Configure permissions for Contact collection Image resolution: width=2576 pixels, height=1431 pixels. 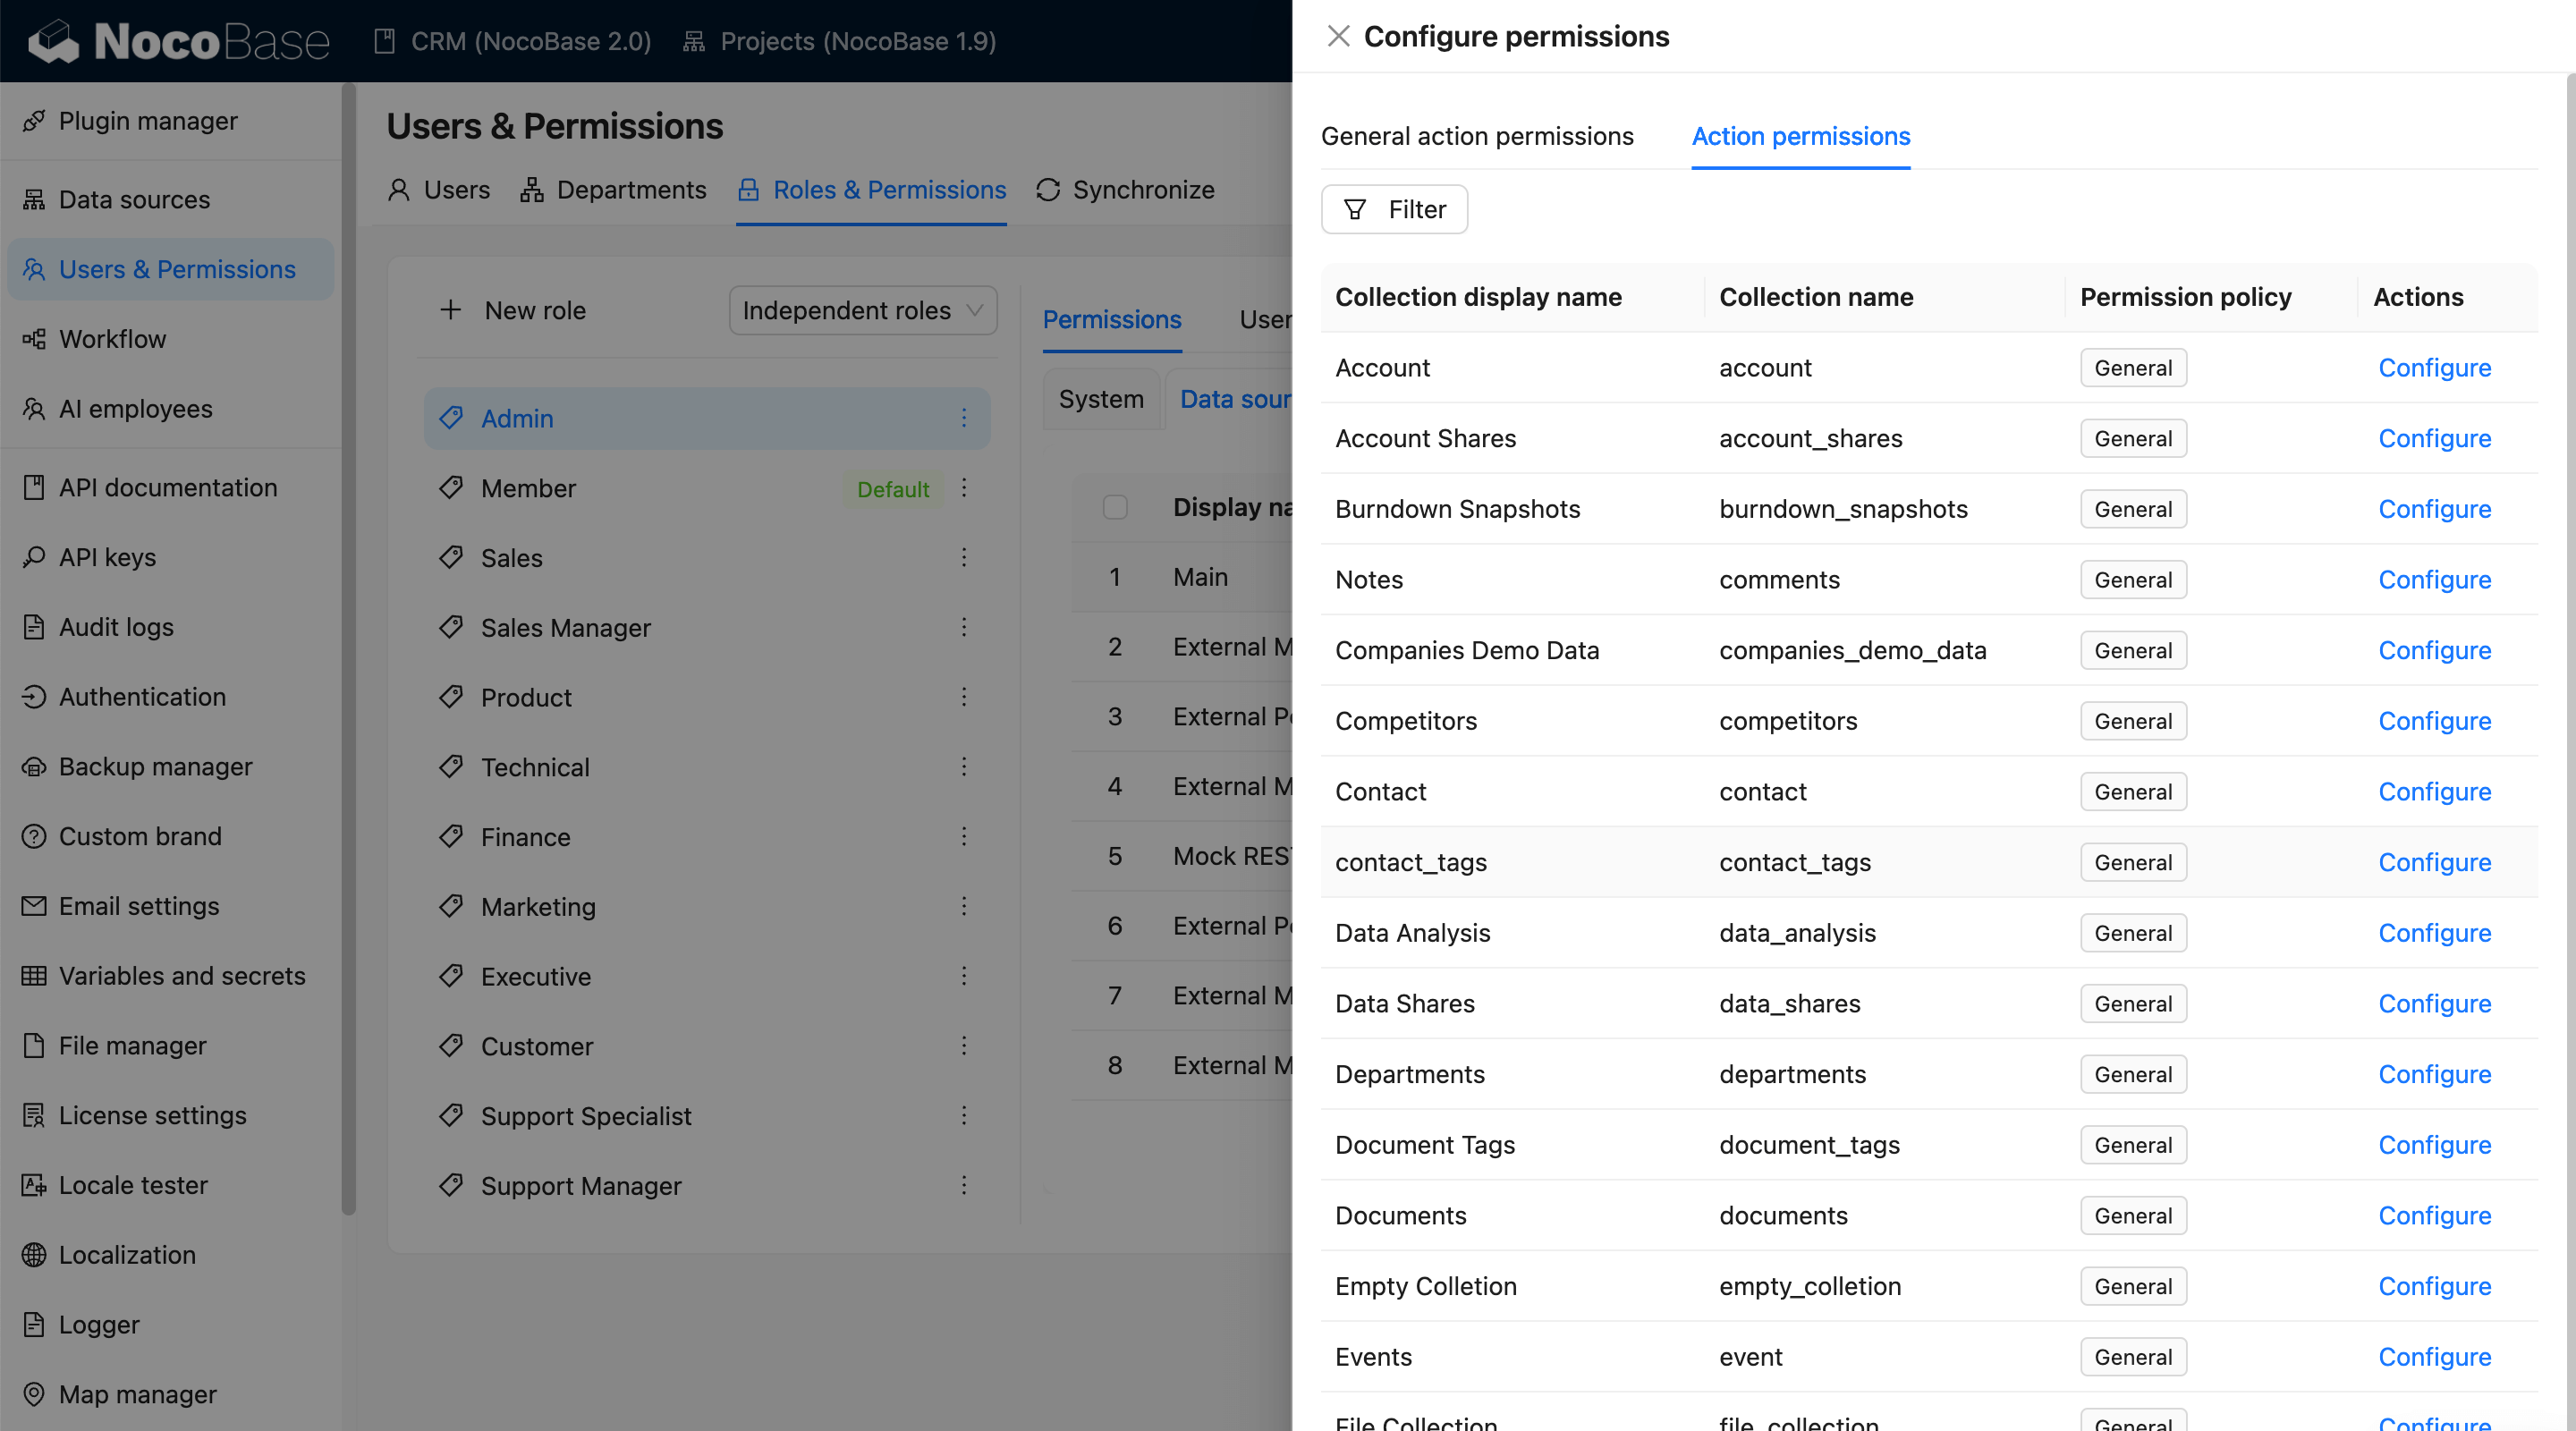pos(2433,791)
